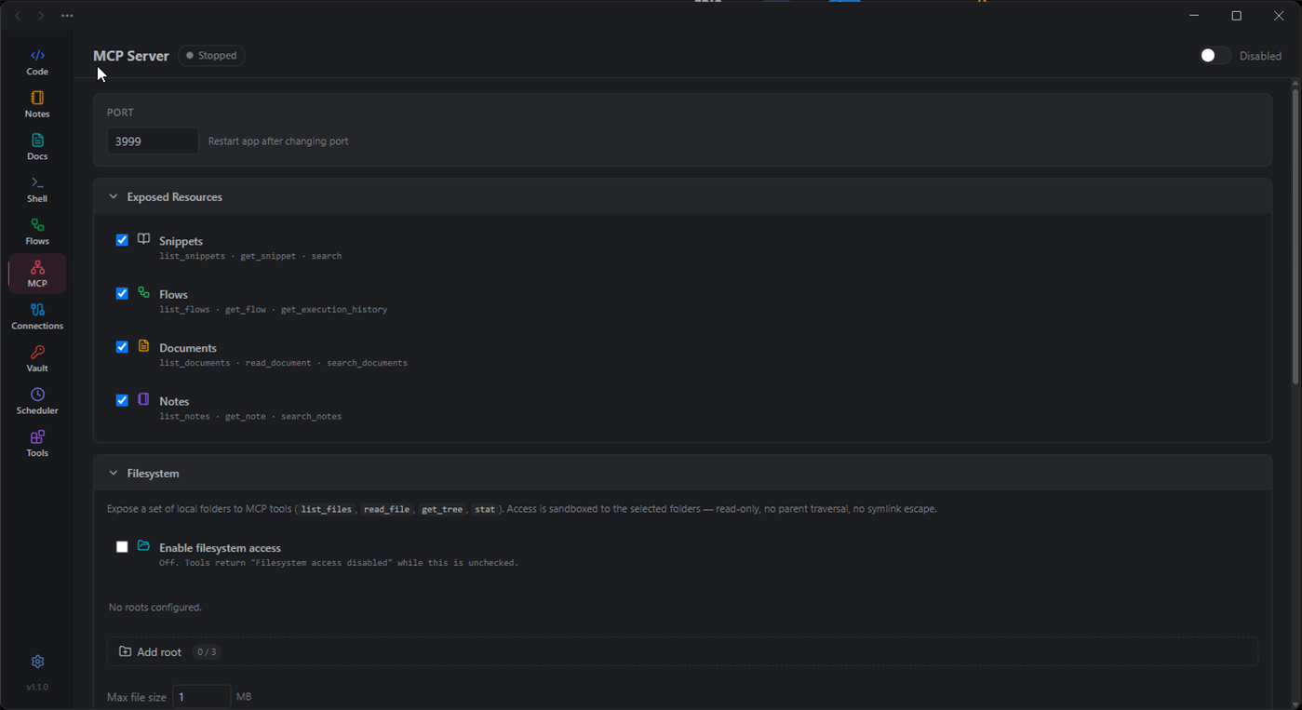The width and height of the screenshot is (1302, 710).
Task: Click the Snippets book icon
Action: coord(144,239)
